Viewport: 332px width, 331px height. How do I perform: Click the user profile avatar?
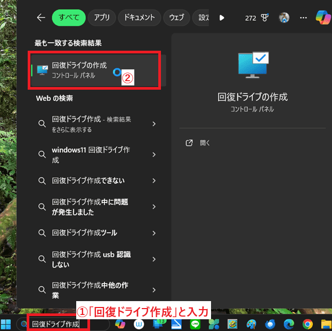click(x=284, y=18)
